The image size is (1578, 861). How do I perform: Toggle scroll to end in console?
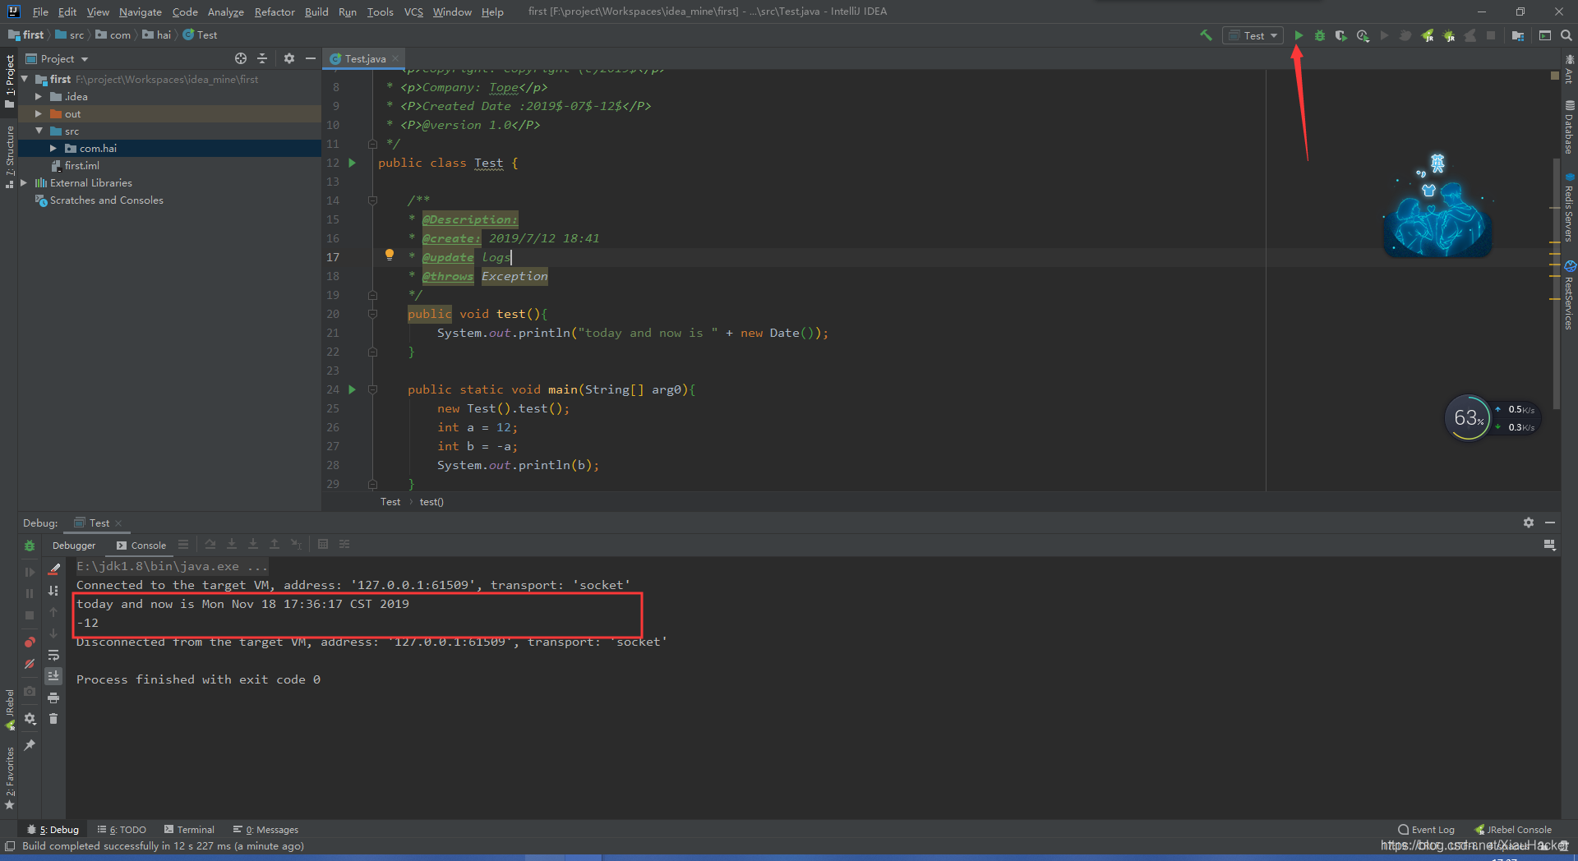click(54, 676)
